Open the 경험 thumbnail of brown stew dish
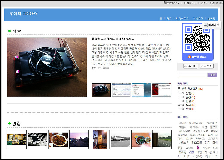 coord(58,139)
